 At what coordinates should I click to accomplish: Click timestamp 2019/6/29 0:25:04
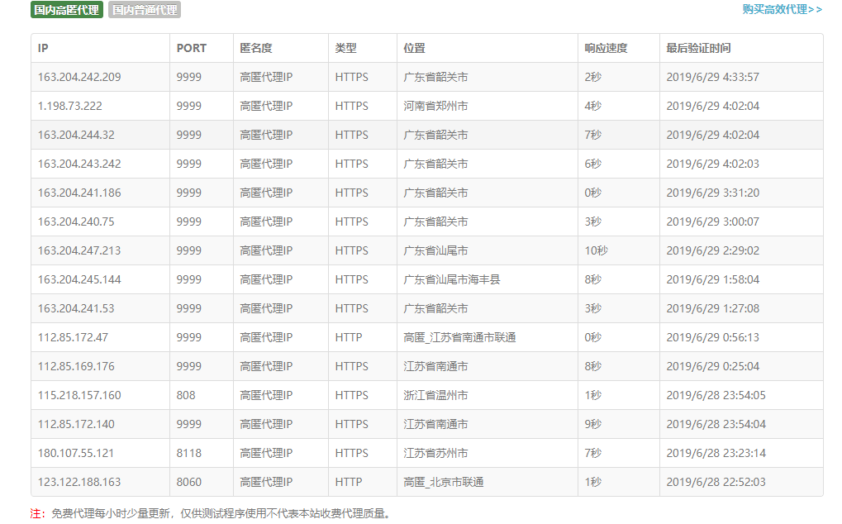(x=712, y=367)
